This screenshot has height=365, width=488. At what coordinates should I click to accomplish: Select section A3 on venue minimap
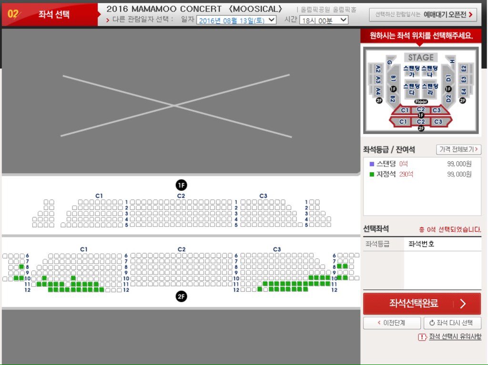(378, 80)
